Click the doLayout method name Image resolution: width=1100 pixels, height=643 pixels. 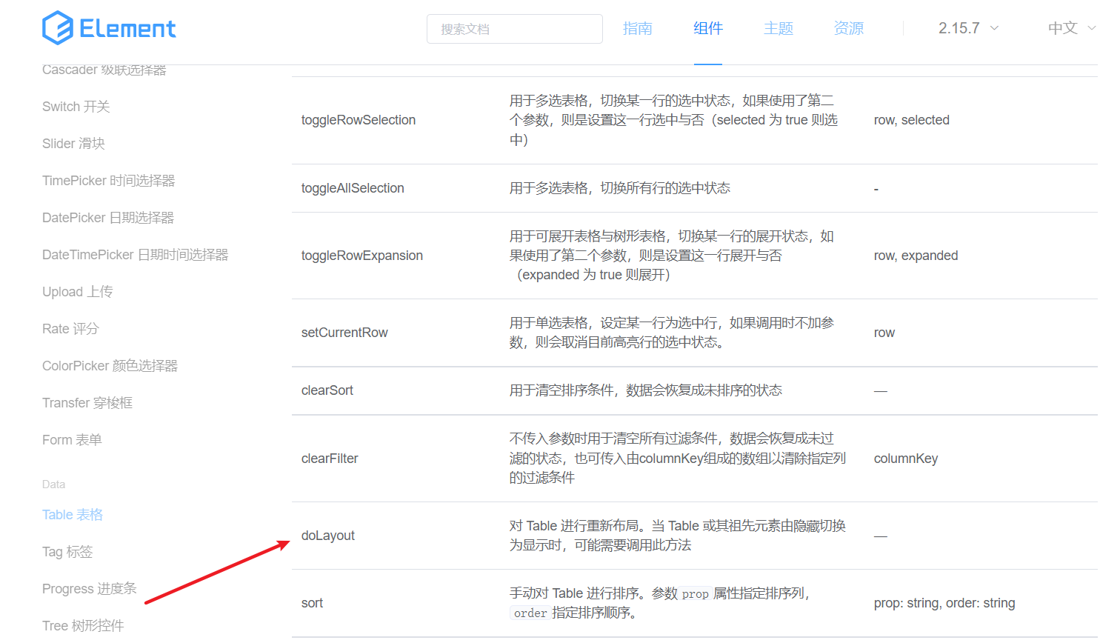click(x=328, y=536)
